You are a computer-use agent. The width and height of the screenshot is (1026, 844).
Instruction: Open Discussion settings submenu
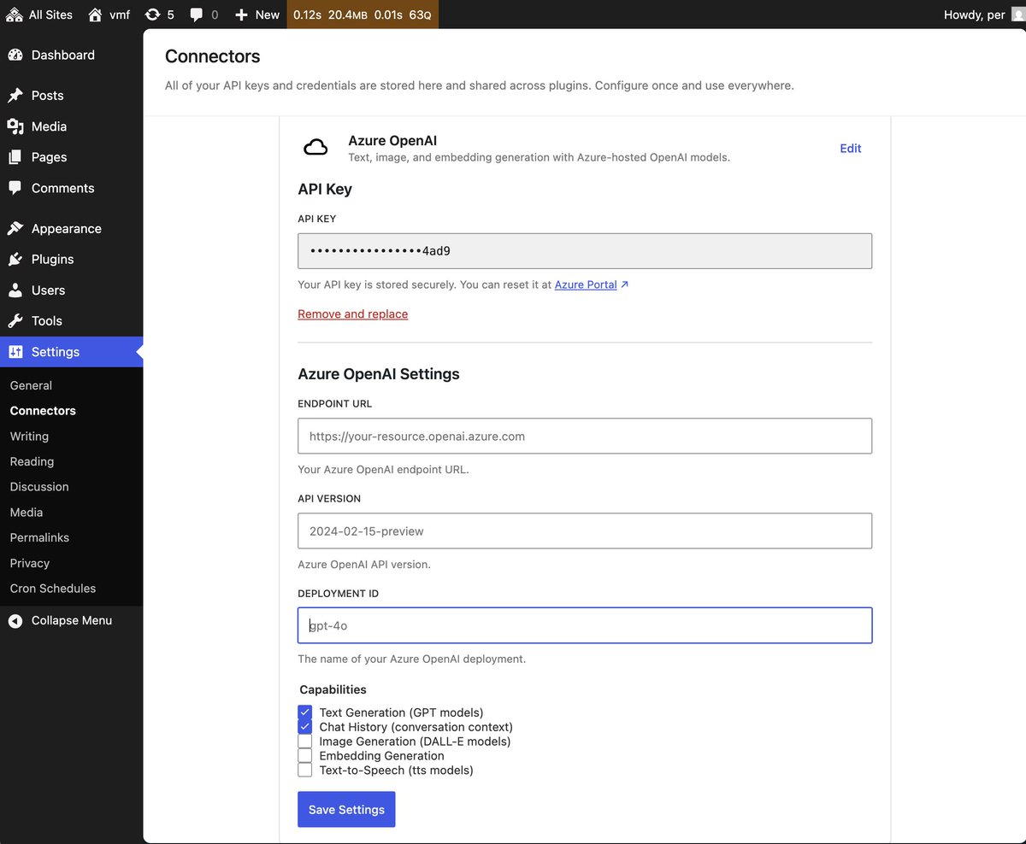(39, 487)
